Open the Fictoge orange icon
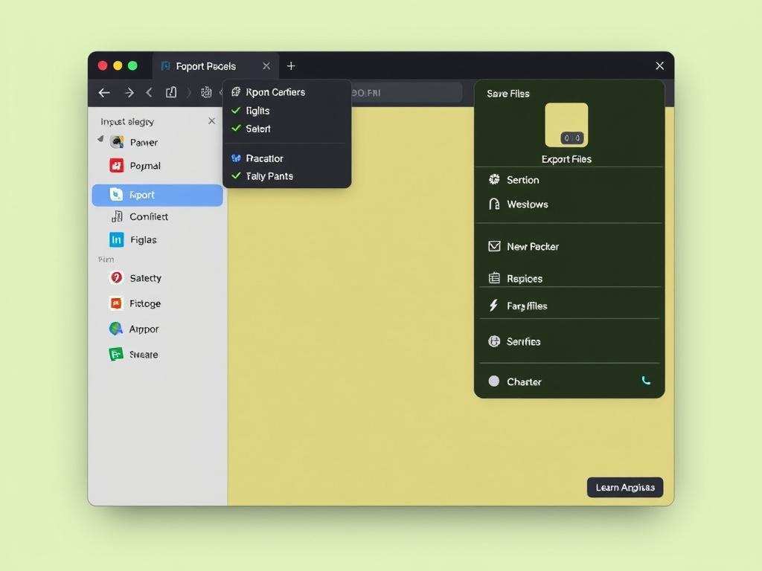The width and height of the screenshot is (762, 571). tap(116, 303)
